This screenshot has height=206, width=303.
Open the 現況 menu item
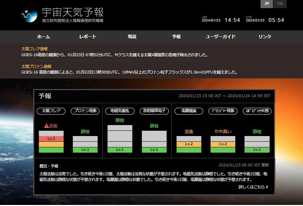(132, 37)
